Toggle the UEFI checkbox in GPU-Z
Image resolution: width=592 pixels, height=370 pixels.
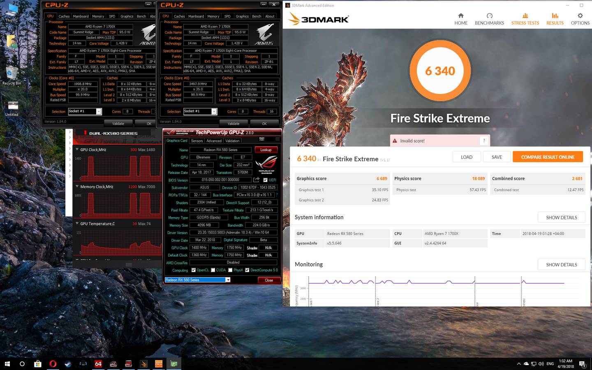[265, 180]
